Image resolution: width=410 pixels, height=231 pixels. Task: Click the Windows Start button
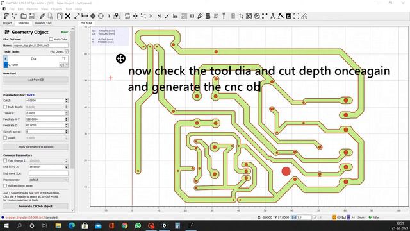(x=6, y=225)
